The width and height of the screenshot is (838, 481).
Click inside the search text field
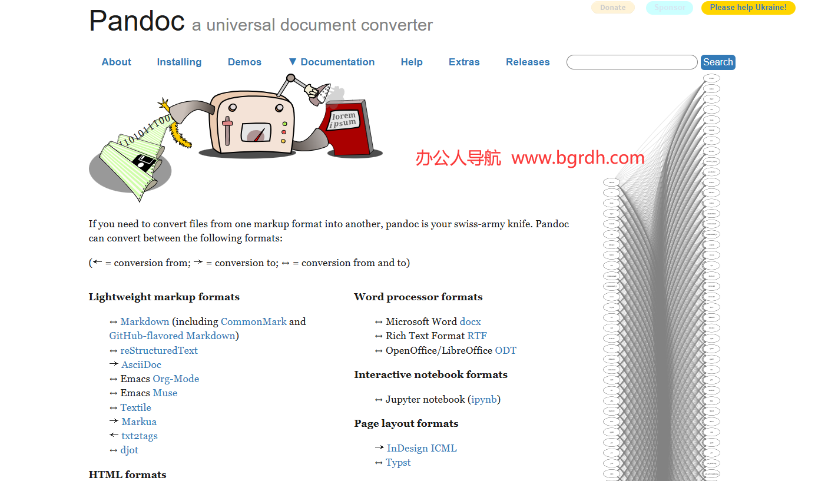(631, 62)
